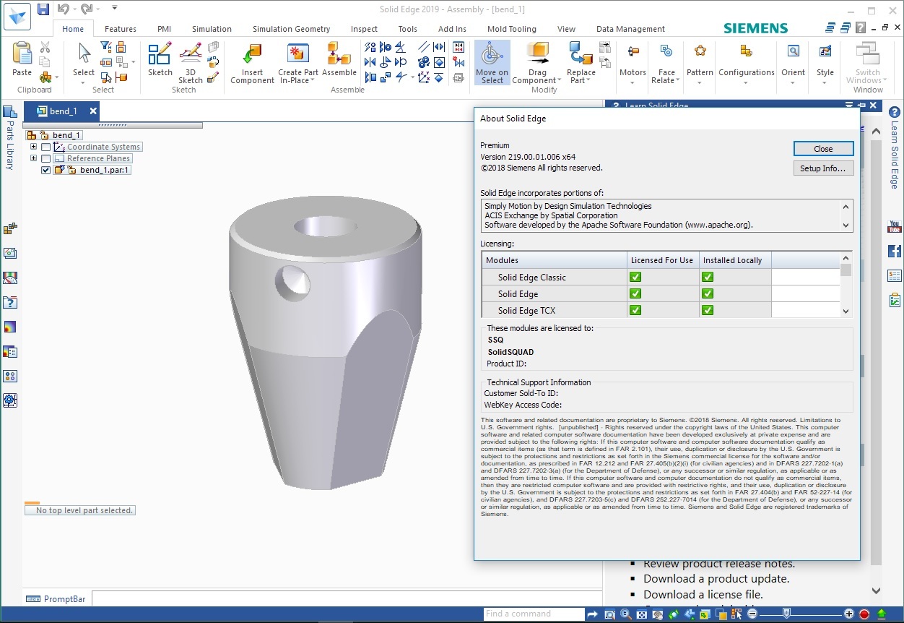Image resolution: width=904 pixels, height=623 pixels.
Task: Close the bend_1 document tab
Action: pyautogui.click(x=92, y=111)
